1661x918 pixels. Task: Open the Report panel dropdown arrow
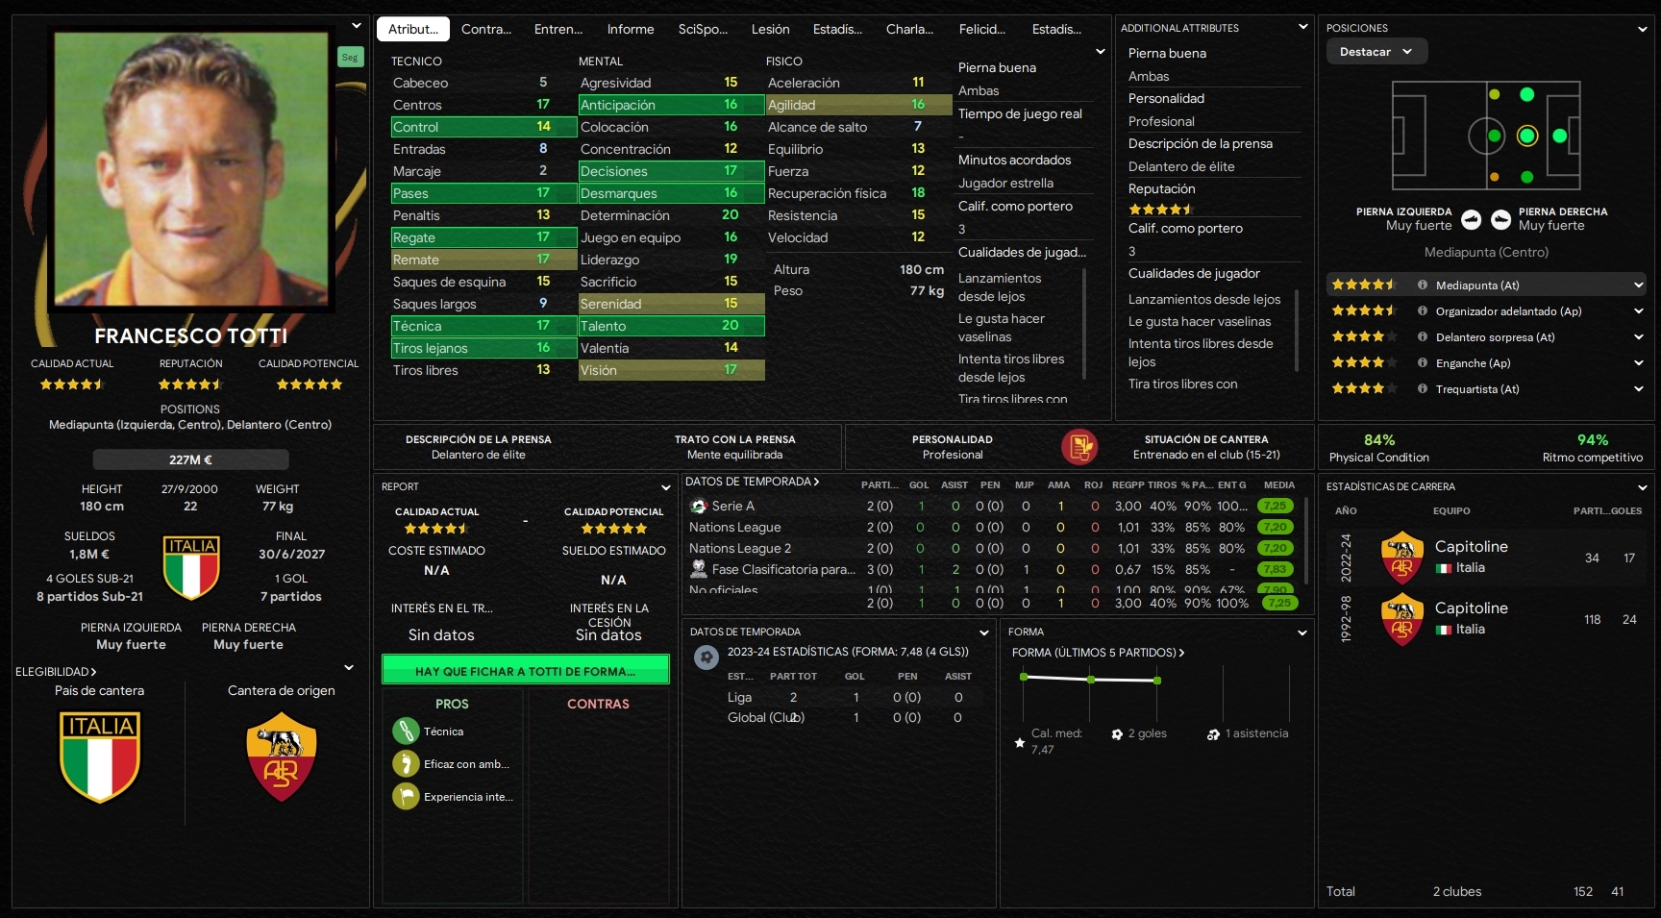coord(665,487)
